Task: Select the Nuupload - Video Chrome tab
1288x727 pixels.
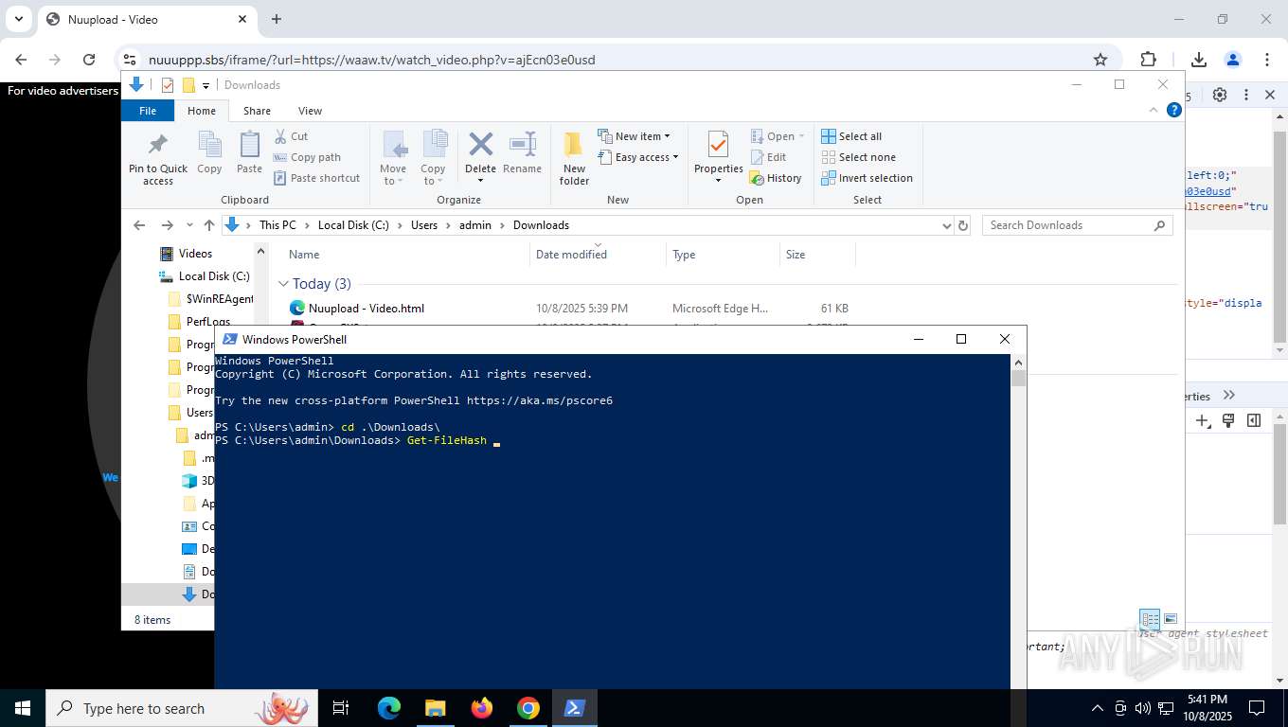Action: pyautogui.click(x=147, y=19)
